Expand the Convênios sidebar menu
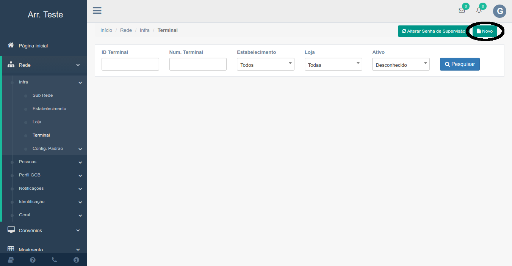Image resolution: width=512 pixels, height=266 pixels. 44,230
